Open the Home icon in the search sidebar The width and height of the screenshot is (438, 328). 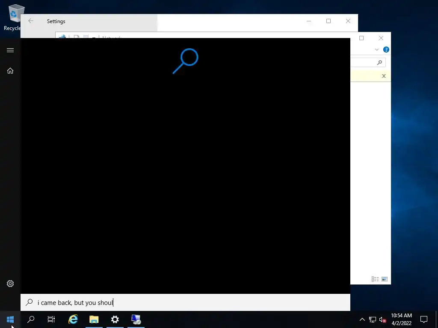click(10, 71)
